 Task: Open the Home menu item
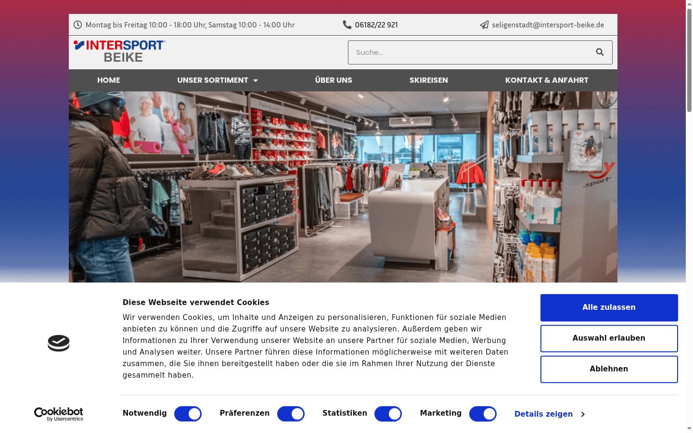click(109, 80)
